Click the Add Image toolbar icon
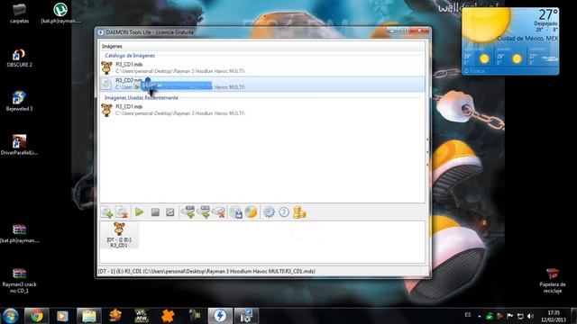The width and height of the screenshot is (577, 324). tap(106, 212)
